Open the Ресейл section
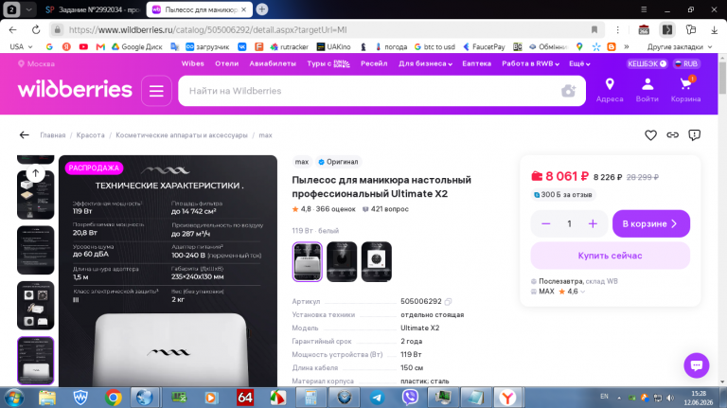Viewport: 727px width, 408px height. (x=374, y=64)
